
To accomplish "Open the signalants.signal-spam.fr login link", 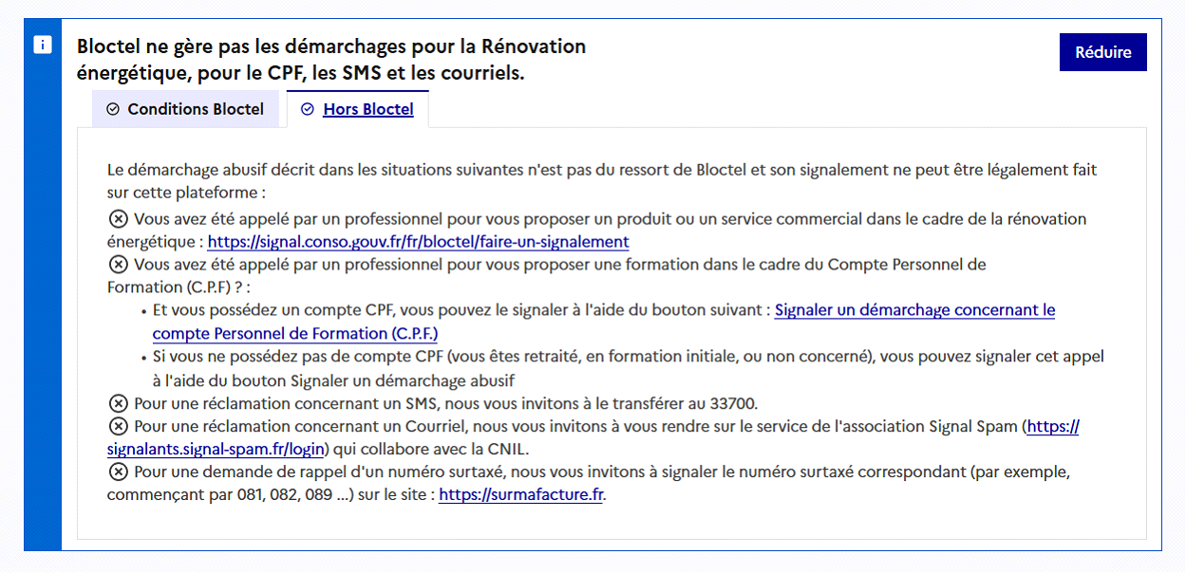I will pyautogui.click(x=216, y=449).
